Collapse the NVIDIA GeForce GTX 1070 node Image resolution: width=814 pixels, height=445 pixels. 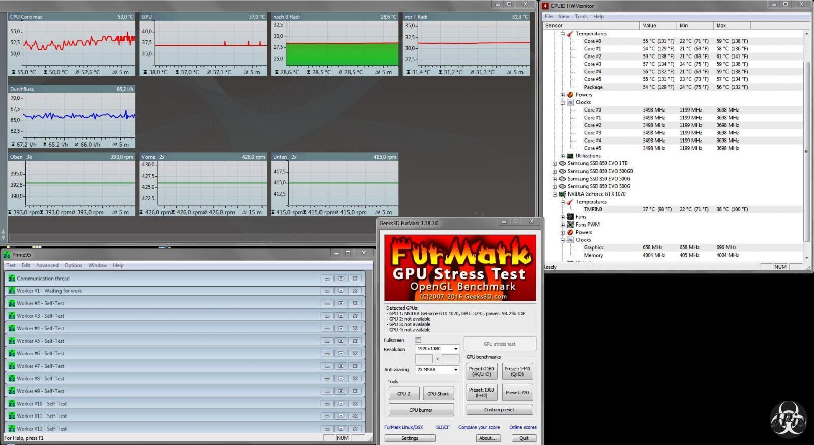pyautogui.click(x=555, y=194)
